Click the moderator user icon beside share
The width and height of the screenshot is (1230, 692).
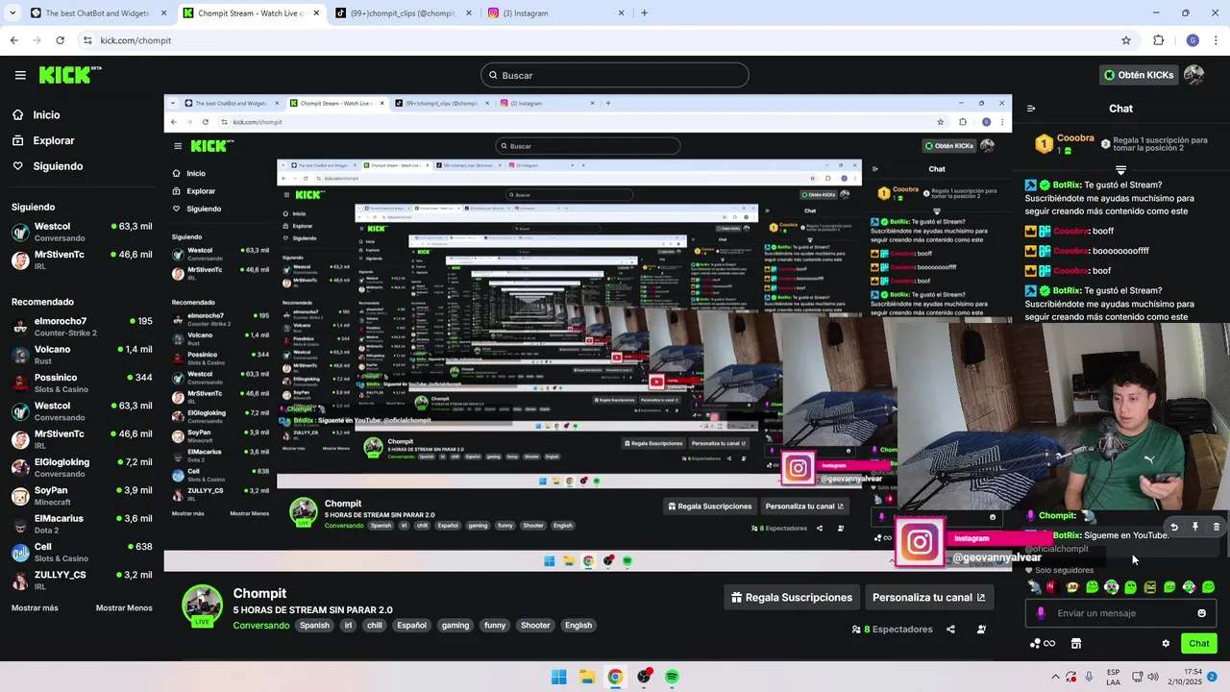point(981,630)
